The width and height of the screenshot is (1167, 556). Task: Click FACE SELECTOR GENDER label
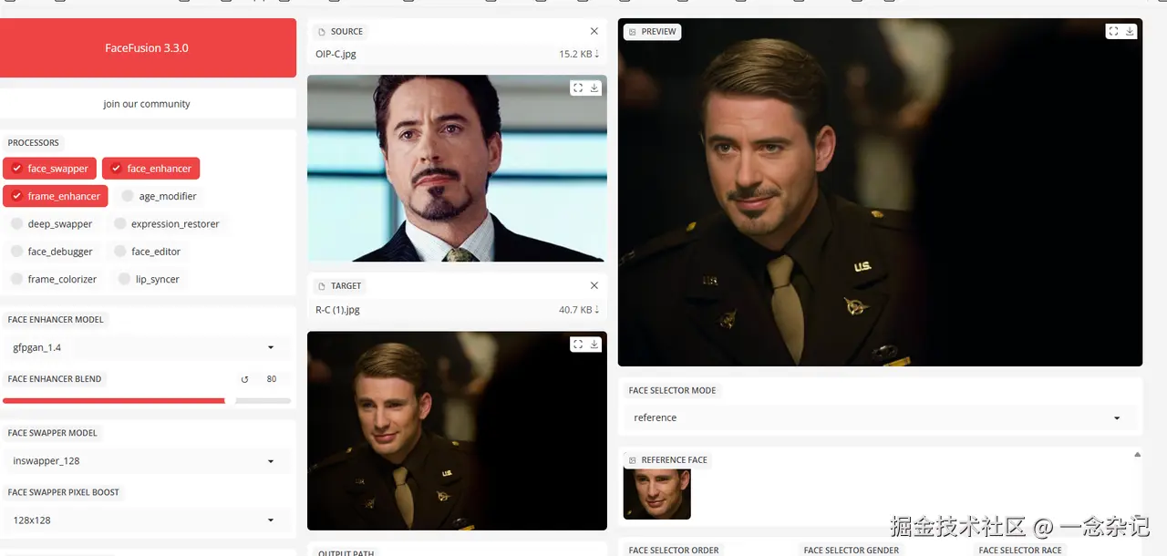click(x=852, y=551)
